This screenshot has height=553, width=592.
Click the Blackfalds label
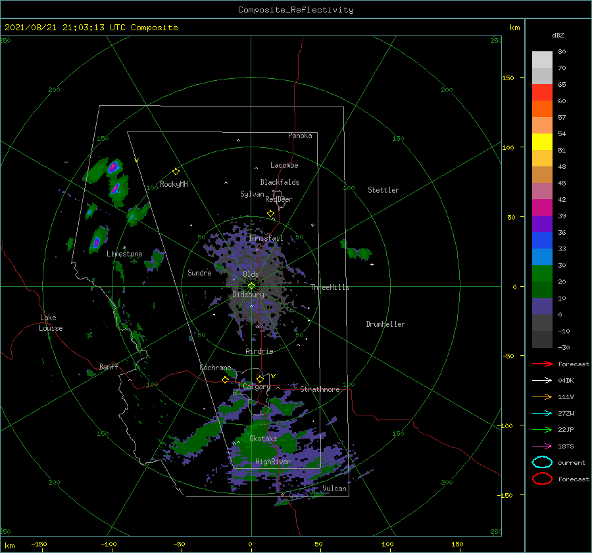point(280,182)
